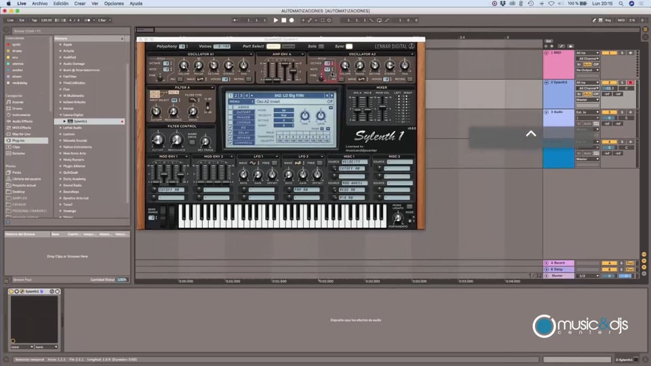651x366 pixels.
Task: Toggle the Sylenth1 Sync button
Action: (x=349, y=46)
